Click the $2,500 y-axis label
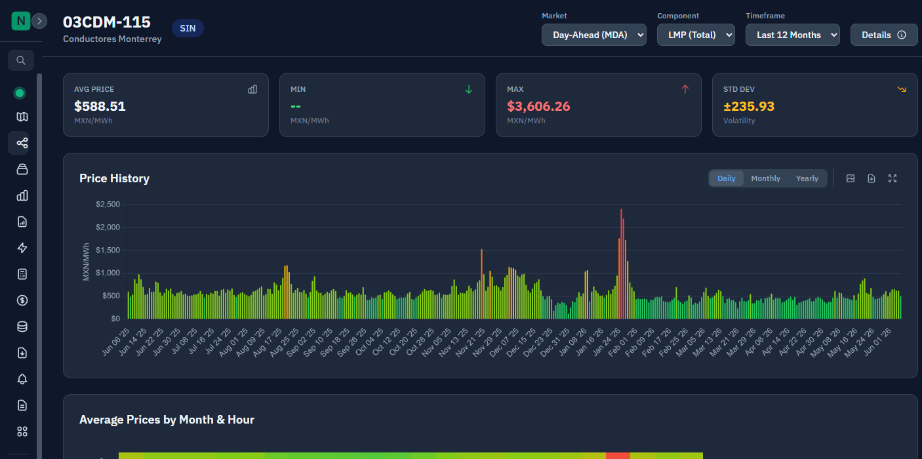The height and width of the screenshot is (459, 922). tap(108, 205)
